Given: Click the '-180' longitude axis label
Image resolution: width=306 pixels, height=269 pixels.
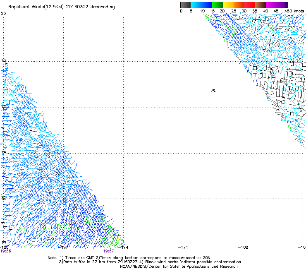Looking at the screenshot, I should click(4, 247).
